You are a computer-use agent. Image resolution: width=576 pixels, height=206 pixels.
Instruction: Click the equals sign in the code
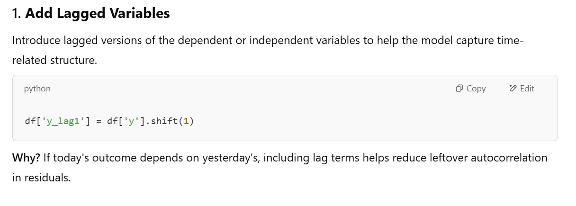(x=99, y=121)
